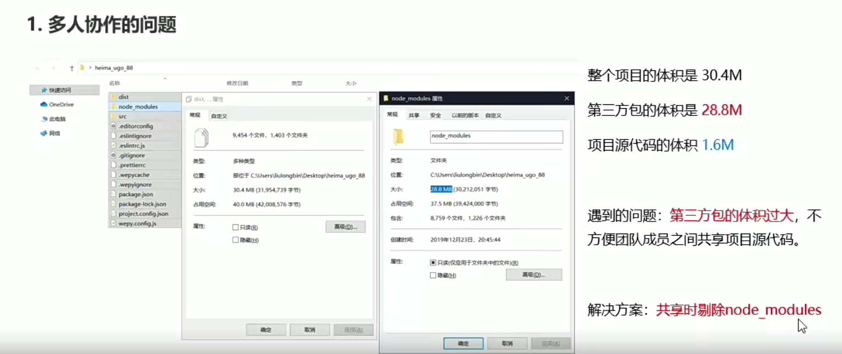The width and height of the screenshot is (842, 354).
Task: Click the Quick Access star icon in the sidebar
Action: tap(44, 90)
